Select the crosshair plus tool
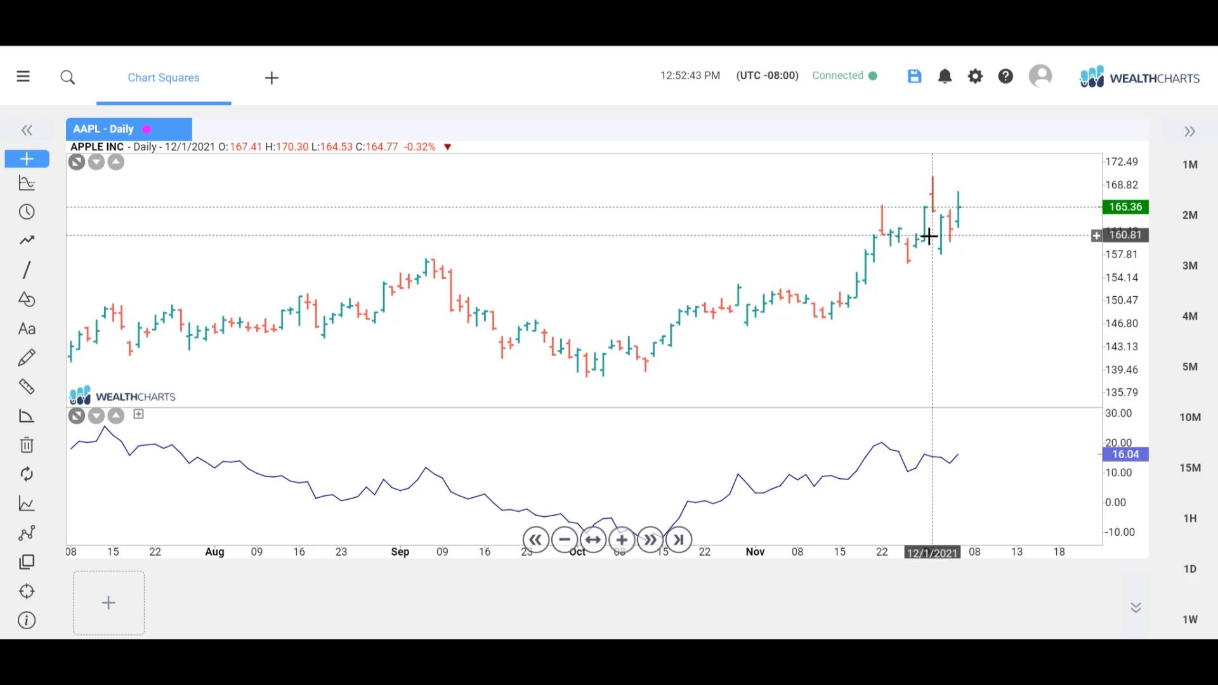Screen dimensions: 1218x685 (27, 159)
